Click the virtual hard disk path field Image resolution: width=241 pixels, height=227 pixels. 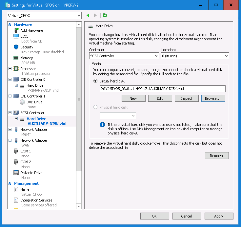click(x=162, y=89)
